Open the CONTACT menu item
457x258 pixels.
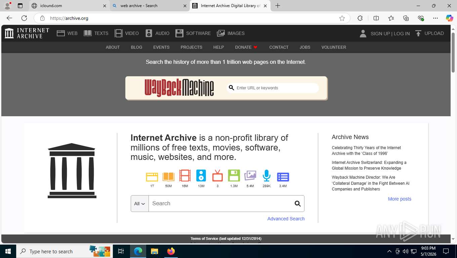click(x=279, y=47)
